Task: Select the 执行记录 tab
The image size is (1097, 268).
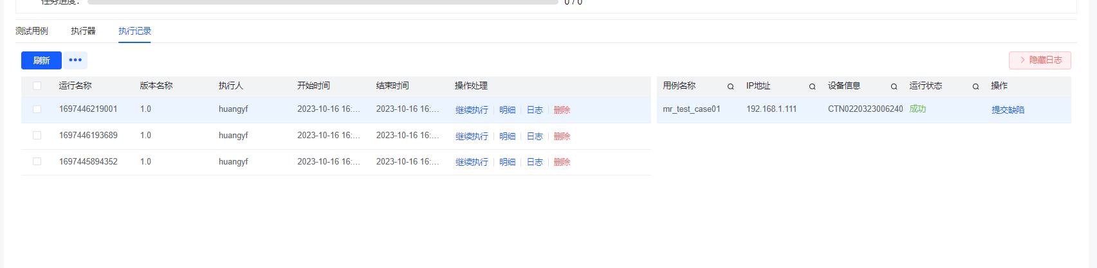Action: click(x=134, y=31)
